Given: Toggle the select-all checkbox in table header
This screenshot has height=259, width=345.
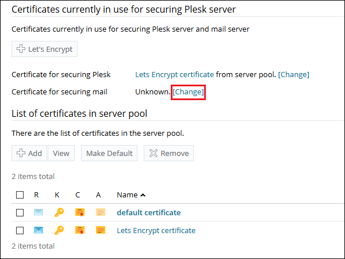Looking at the screenshot, I should (20, 195).
